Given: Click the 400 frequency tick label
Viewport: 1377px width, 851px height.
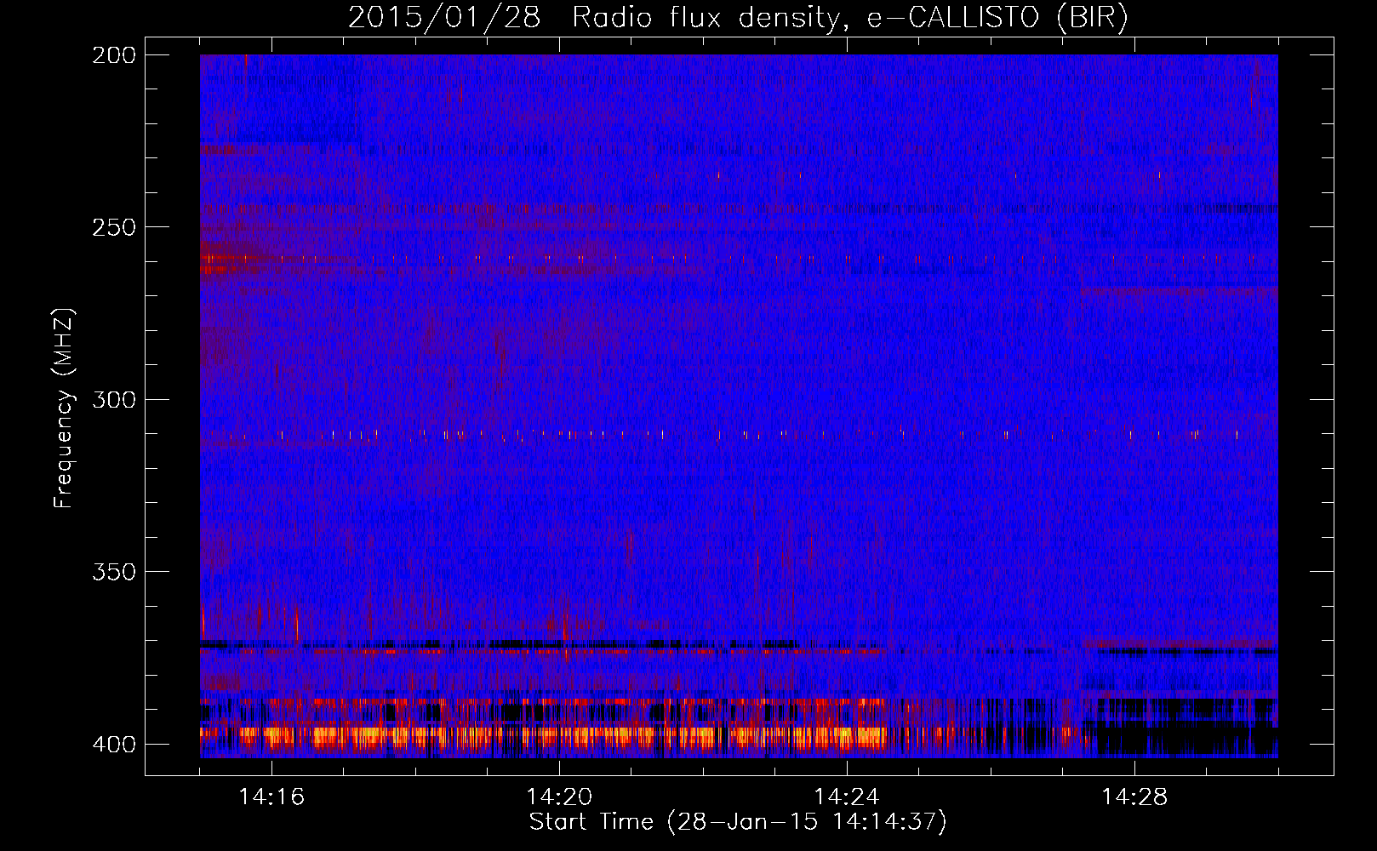Looking at the screenshot, I should (x=114, y=745).
